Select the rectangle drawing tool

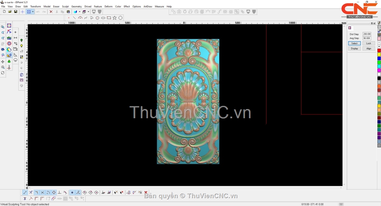[109, 18]
